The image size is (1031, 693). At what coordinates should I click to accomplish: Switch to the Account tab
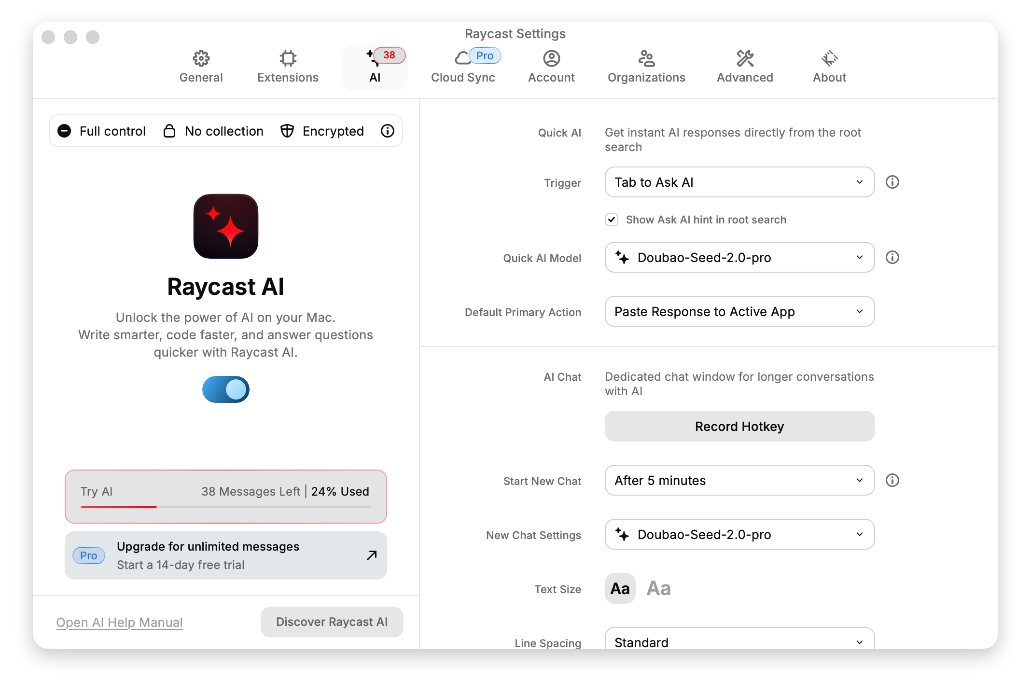[x=551, y=67]
